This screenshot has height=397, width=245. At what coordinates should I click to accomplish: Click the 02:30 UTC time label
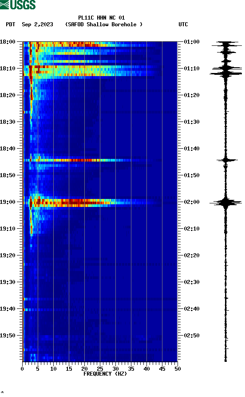point(192,282)
